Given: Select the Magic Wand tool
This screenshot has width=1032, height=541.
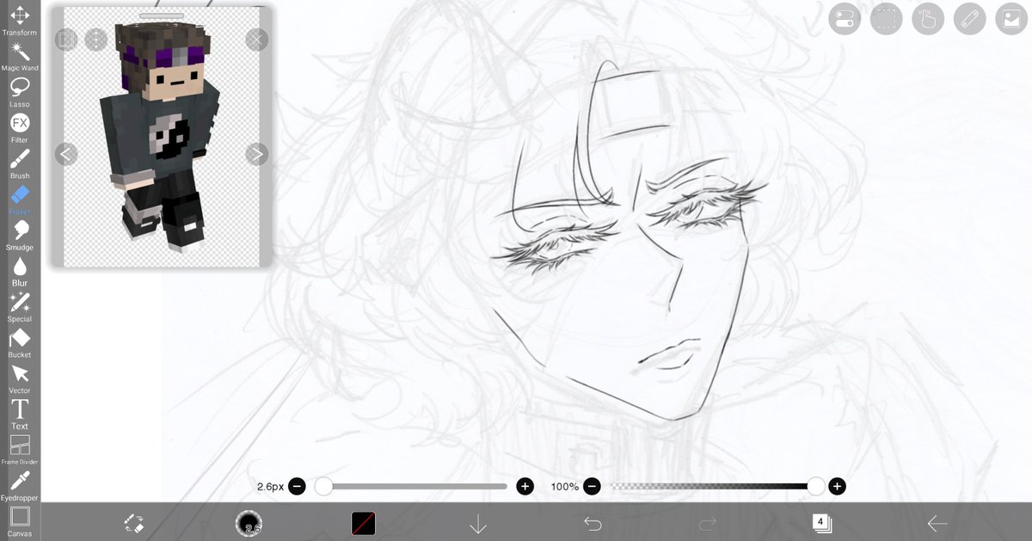Looking at the screenshot, I should (20, 56).
